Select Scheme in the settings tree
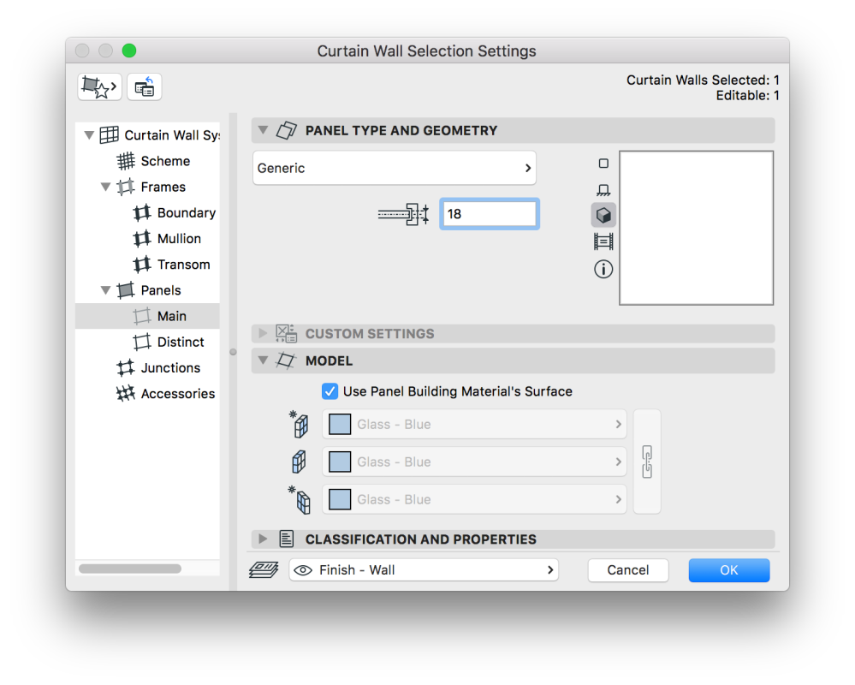 165,161
